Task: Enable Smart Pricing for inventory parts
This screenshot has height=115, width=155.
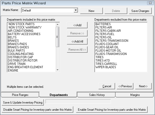Action: pos(112,110)
